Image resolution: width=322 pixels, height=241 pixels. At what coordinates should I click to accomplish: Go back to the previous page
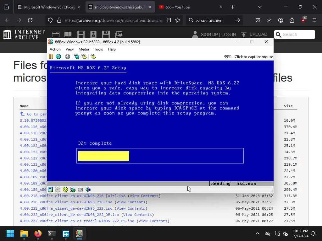point(8,20)
